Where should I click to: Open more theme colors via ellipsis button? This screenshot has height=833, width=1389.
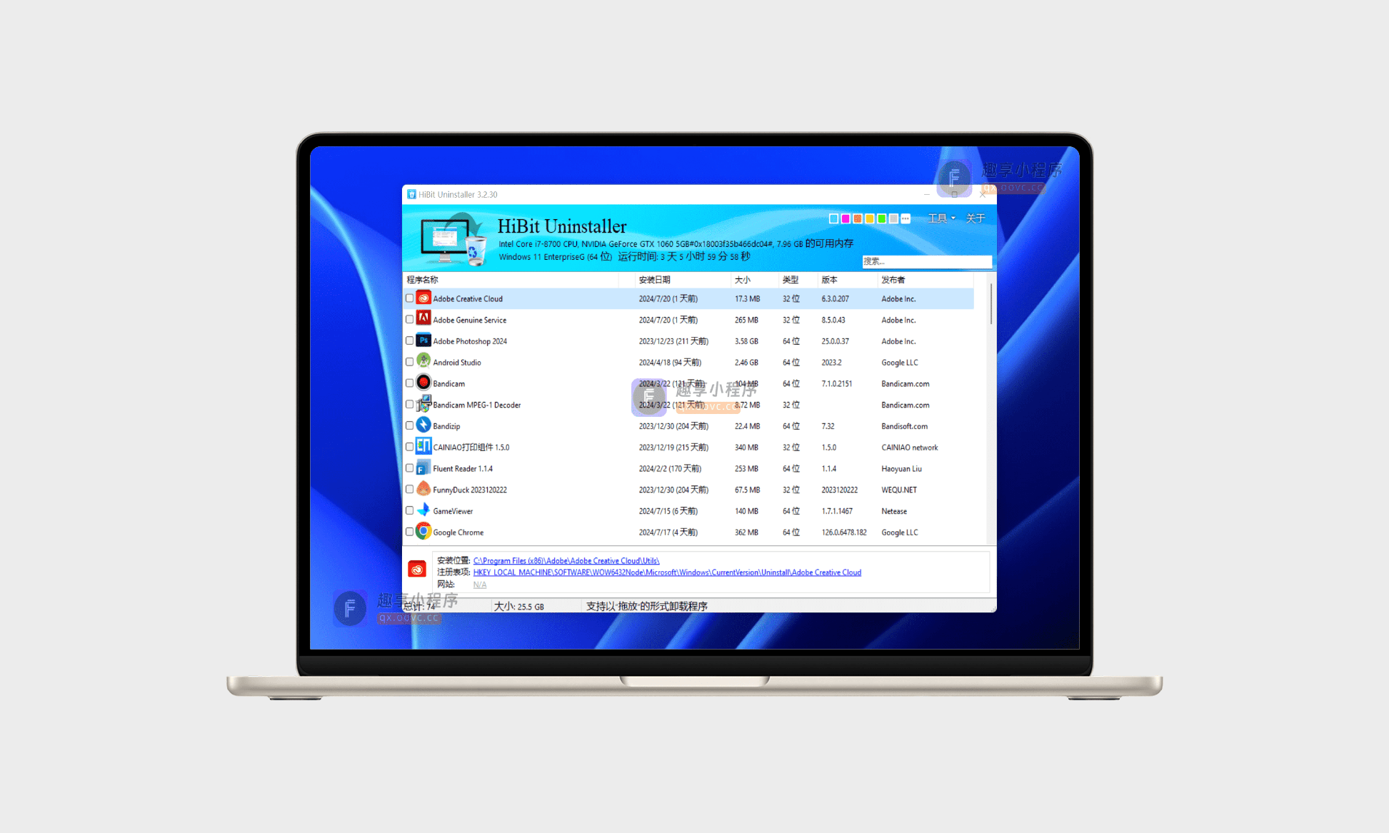906,219
